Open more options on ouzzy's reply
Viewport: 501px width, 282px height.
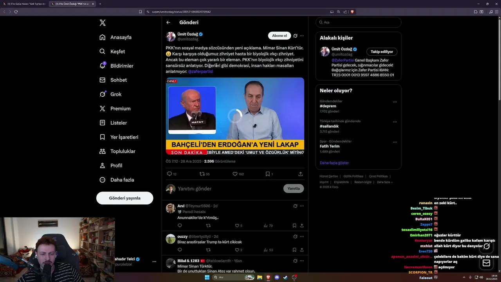point(302,237)
